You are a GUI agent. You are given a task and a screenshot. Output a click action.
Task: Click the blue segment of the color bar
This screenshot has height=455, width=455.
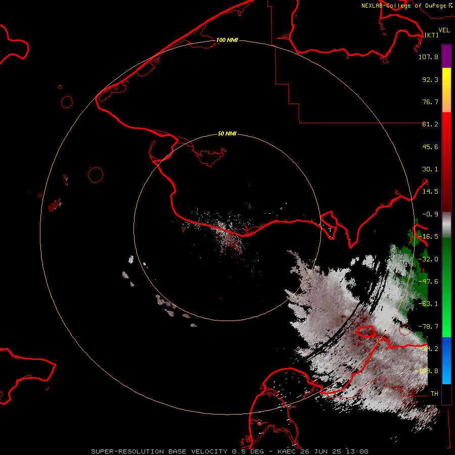pyautogui.click(x=446, y=360)
